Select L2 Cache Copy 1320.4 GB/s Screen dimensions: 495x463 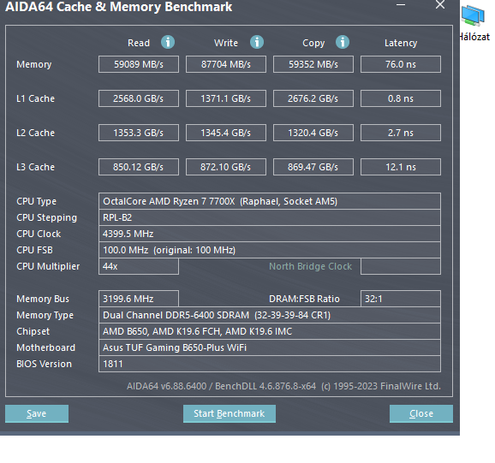[x=313, y=133]
